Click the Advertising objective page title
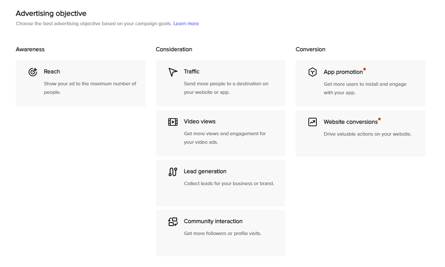Viewport: 445px width, 267px height. [x=51, y=13]
